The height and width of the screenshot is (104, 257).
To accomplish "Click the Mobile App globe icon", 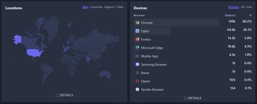I will [x=137, y=56].
